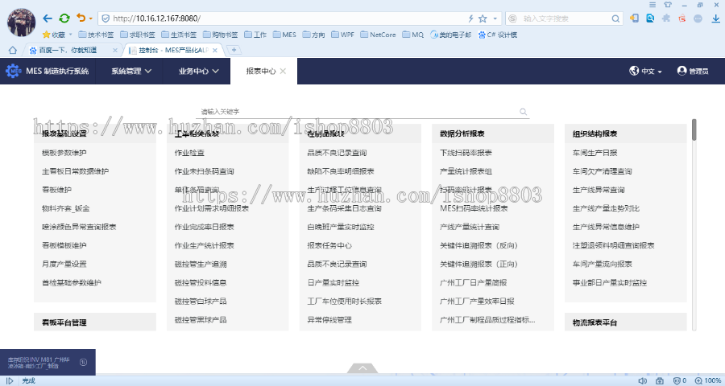Expand the address bar dropdown arrow
Image resolution: width=725 pixels, height=386 pixels.
[495, 18]
